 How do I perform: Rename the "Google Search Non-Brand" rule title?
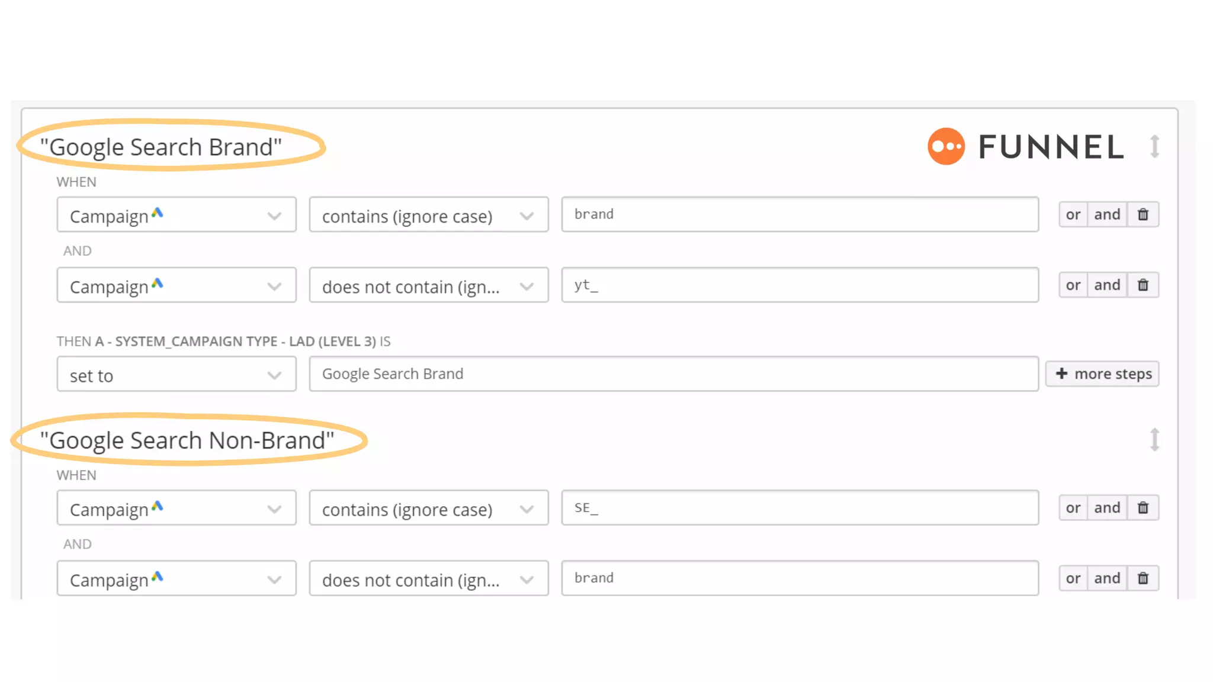pos(187,440)
